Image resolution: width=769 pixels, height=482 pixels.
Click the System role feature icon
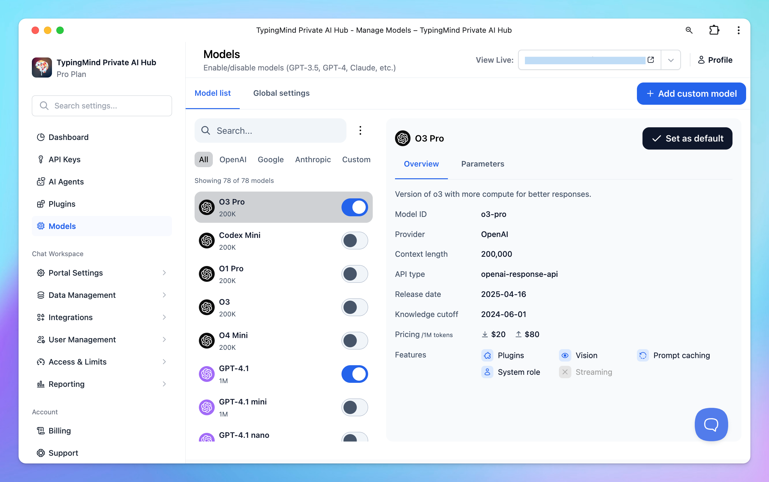coord(487,372)
